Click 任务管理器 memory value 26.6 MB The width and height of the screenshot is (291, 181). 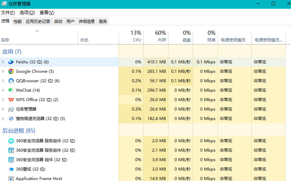158,109
